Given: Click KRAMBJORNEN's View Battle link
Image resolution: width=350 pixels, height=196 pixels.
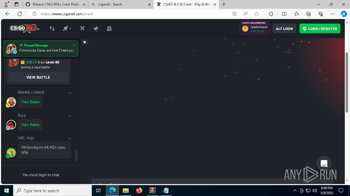Looking at the screenshot, I should pyautogui.click(x=30, y=102).
